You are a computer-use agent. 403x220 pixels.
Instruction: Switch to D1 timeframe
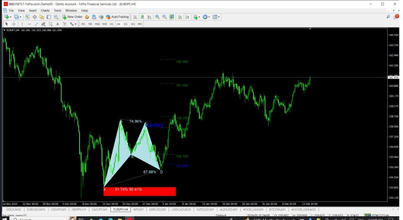pyautogui.click(x=126, y=24)
